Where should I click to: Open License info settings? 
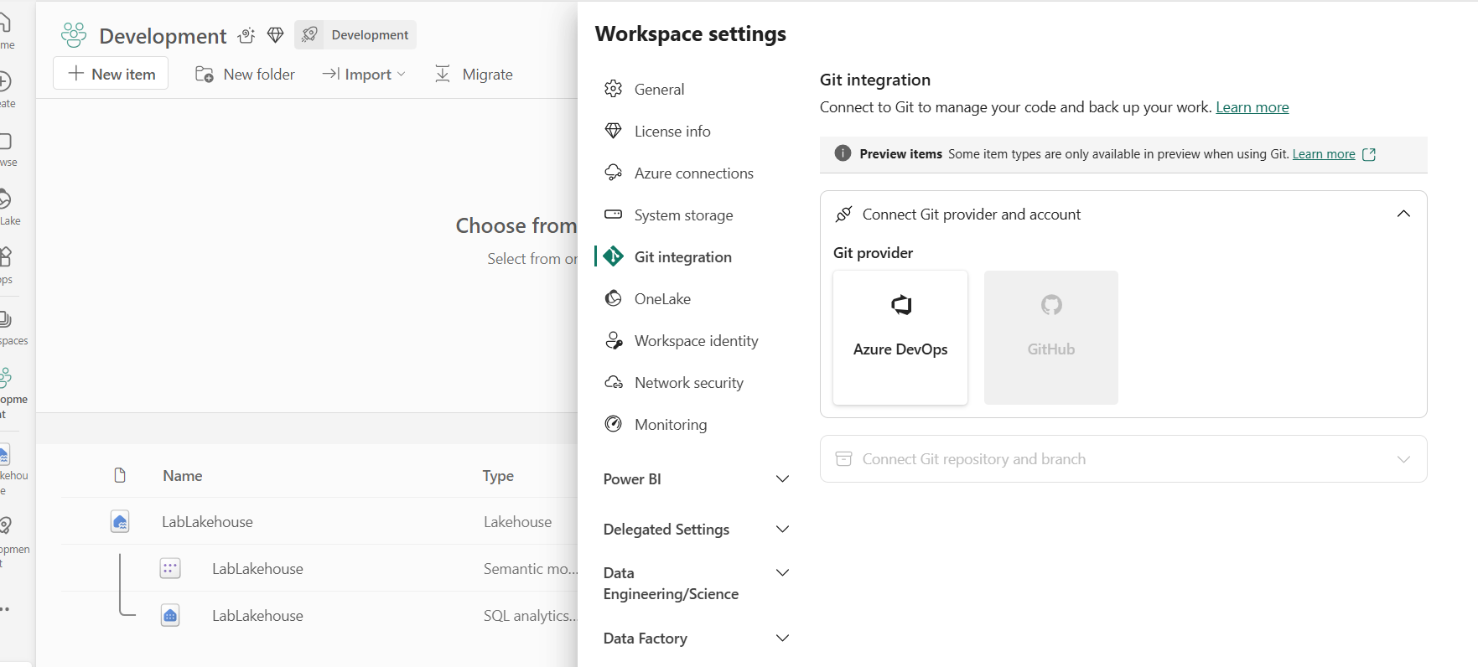click(672, 132)
